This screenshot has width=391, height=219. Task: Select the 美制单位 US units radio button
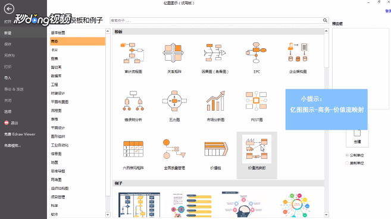click(346, 163)
